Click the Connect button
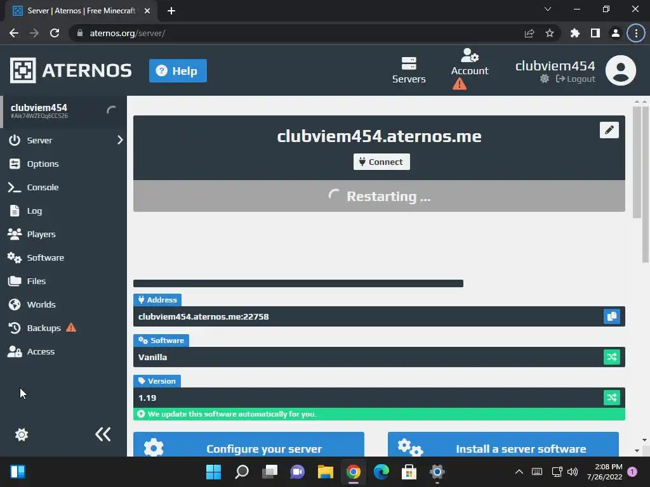The image size is (650, 487). point(381,162)
